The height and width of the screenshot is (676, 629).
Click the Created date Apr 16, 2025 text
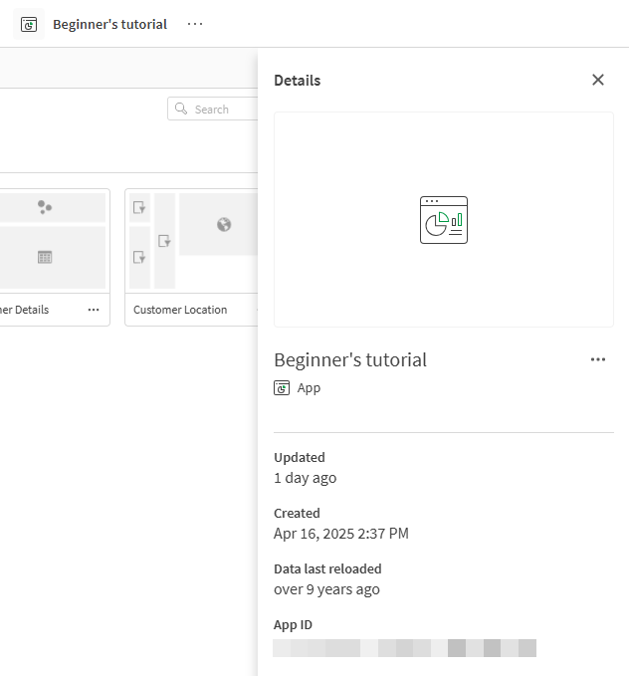click(340, 534)
